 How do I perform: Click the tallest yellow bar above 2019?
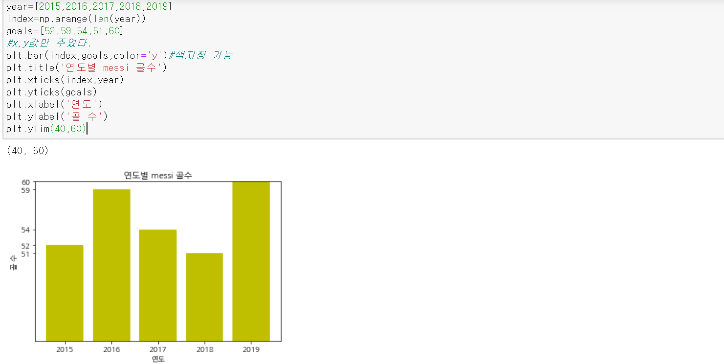click(x=251, y=261)
